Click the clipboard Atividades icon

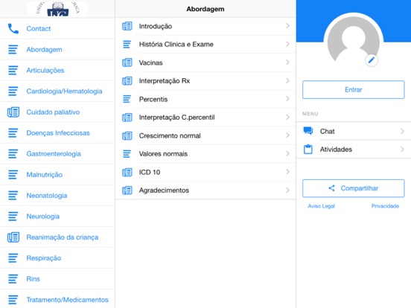coord(308,149)
